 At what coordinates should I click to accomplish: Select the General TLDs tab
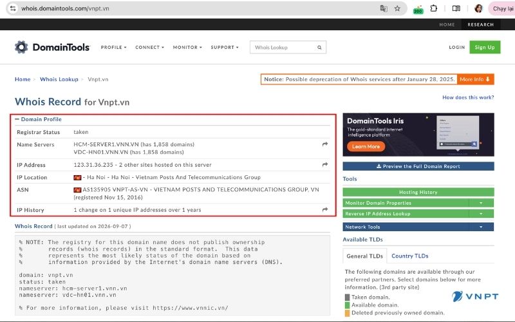pos(364,256)
